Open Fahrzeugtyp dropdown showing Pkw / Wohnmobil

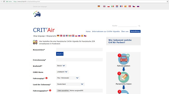click(68, 78)
